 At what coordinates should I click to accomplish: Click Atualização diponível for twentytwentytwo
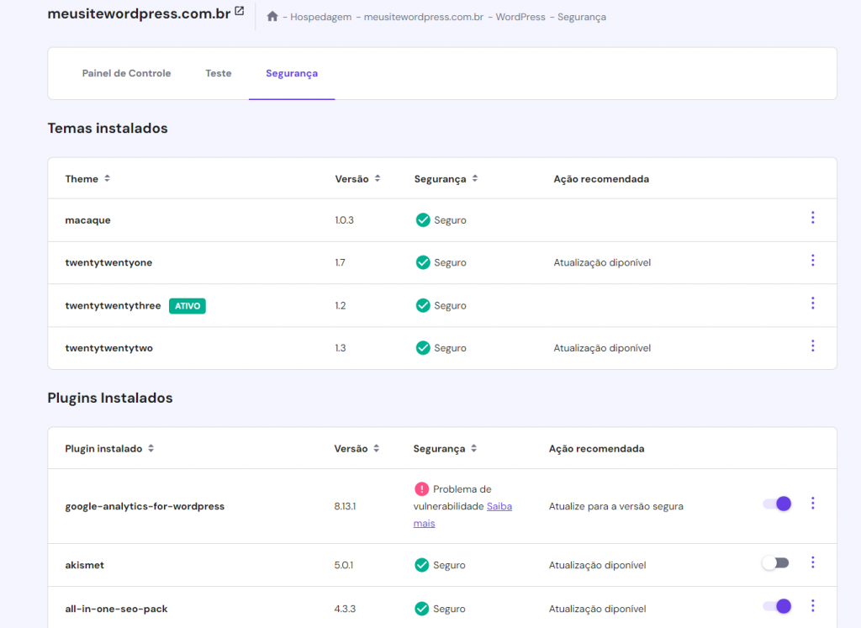click(602, 348)
